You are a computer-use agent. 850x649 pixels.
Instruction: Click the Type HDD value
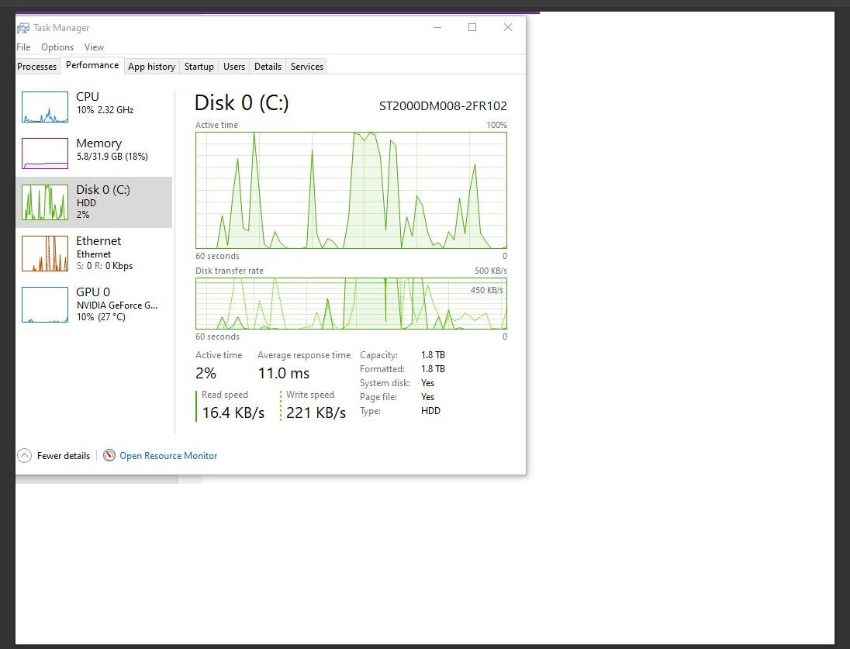point(431,410)
